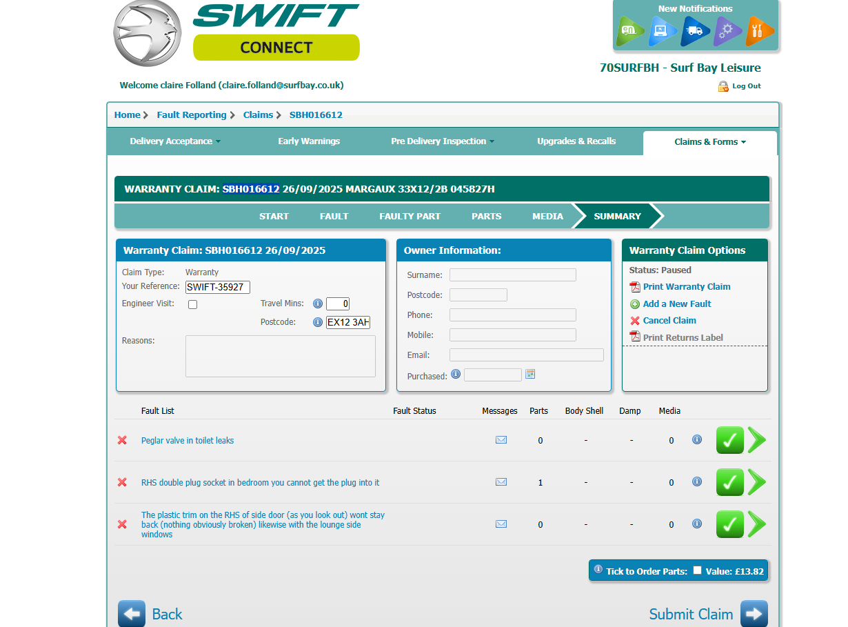The width and height of the screenshot is (848, 627).
Task: Delete the Peglar valve fault with red X
Action: click(122, 440)
